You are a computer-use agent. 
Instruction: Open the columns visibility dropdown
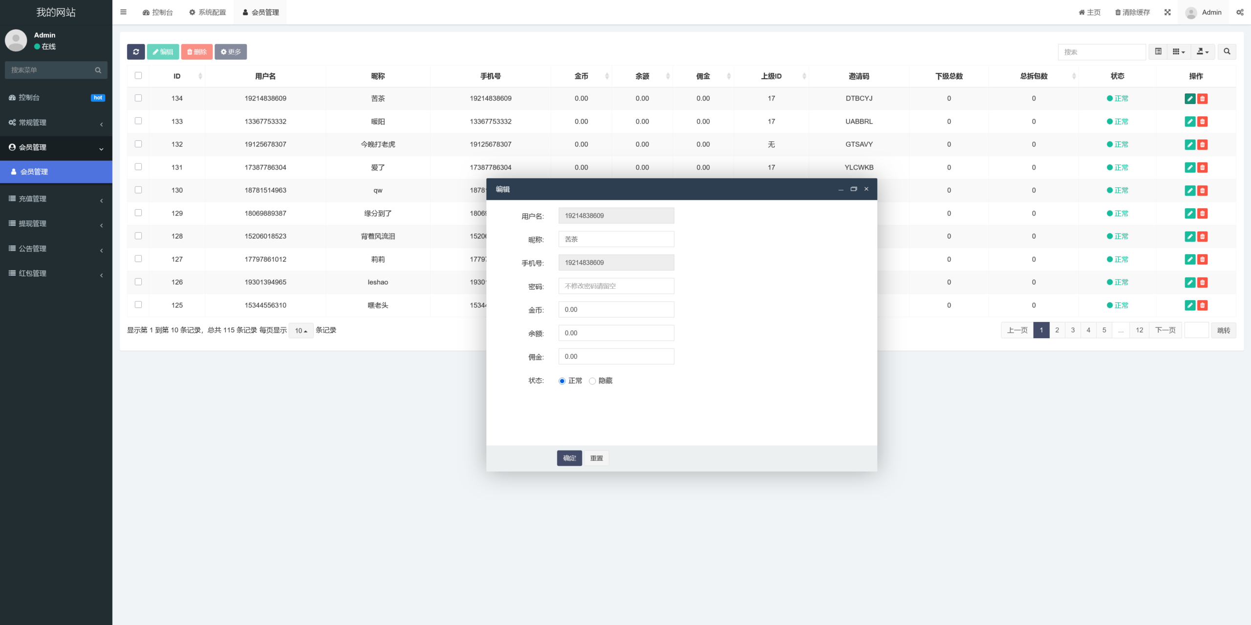(1179, 52)
